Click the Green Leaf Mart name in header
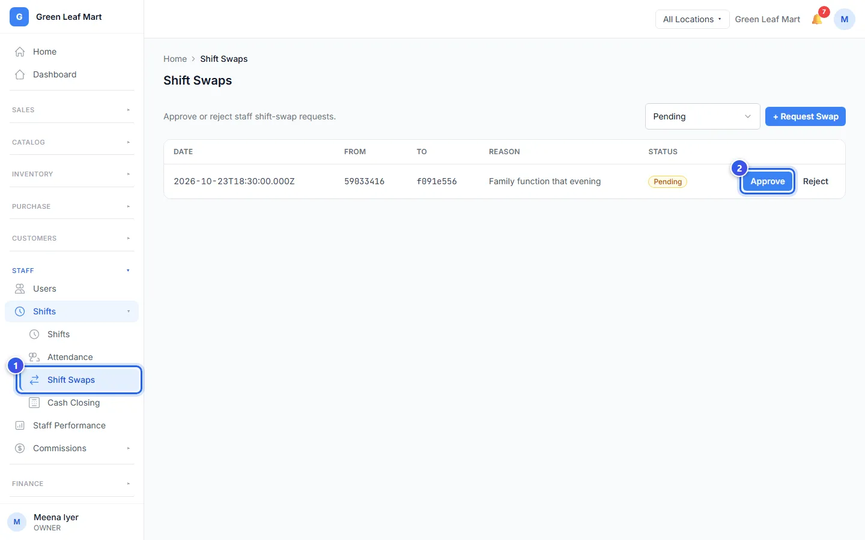 pos(767,19)
